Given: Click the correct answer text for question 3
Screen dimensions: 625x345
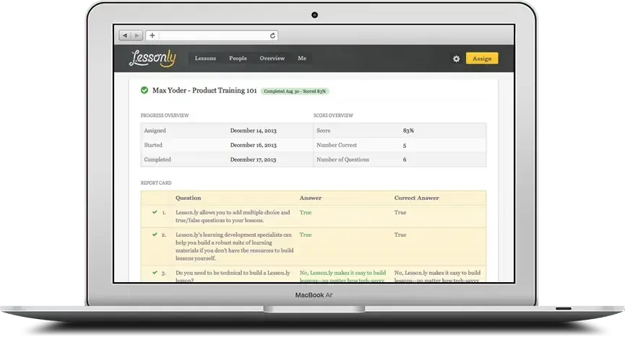Looking at the screenshot, I should pos(437,276).
